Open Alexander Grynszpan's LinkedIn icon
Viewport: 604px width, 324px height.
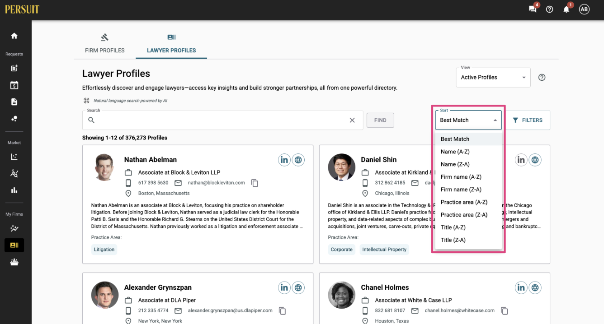pos(284,287)
